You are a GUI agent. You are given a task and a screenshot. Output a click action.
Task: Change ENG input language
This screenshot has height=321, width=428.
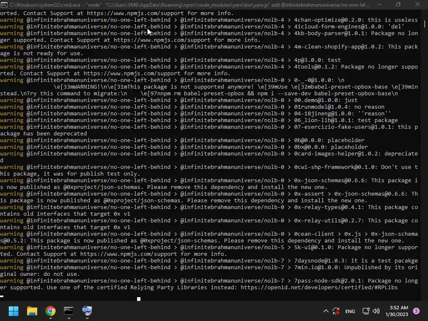click(x=350, y=311)
